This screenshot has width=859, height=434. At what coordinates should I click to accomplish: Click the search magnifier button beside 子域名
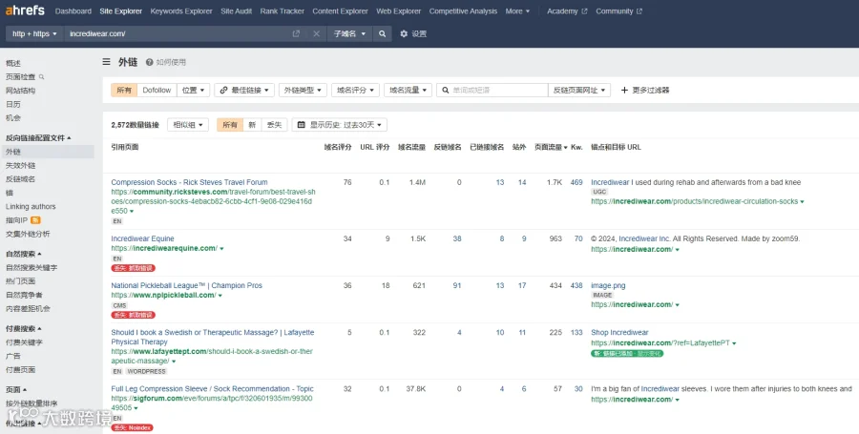click(382, 34)
